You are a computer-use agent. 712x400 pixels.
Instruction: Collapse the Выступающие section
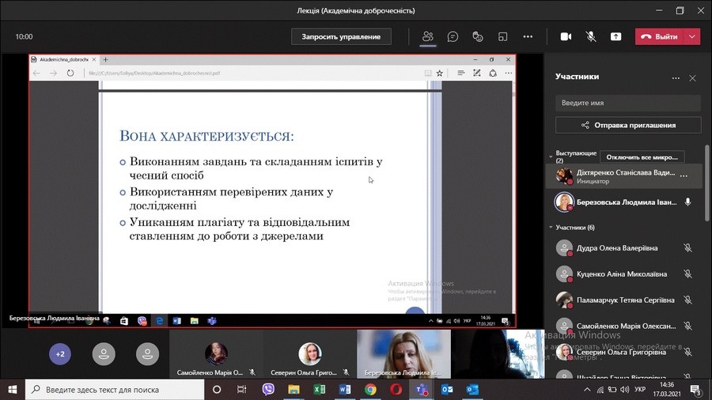click(551, 157)
